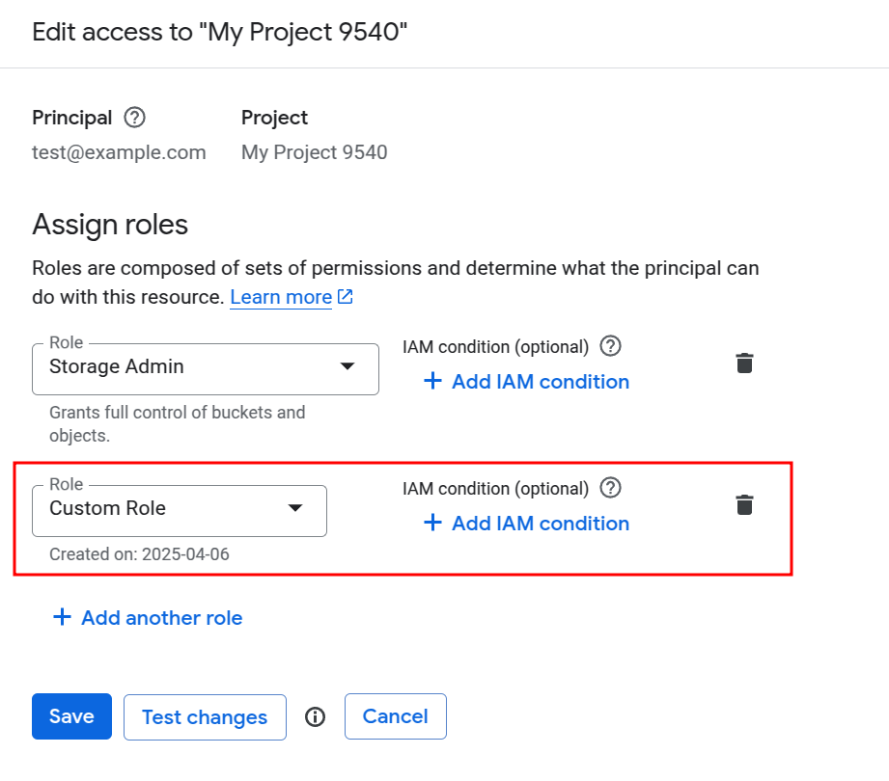The height and width of the screenshot is (781, 889).
Task: Click the external link icon after Learn more
Action: tap(345, 297)
